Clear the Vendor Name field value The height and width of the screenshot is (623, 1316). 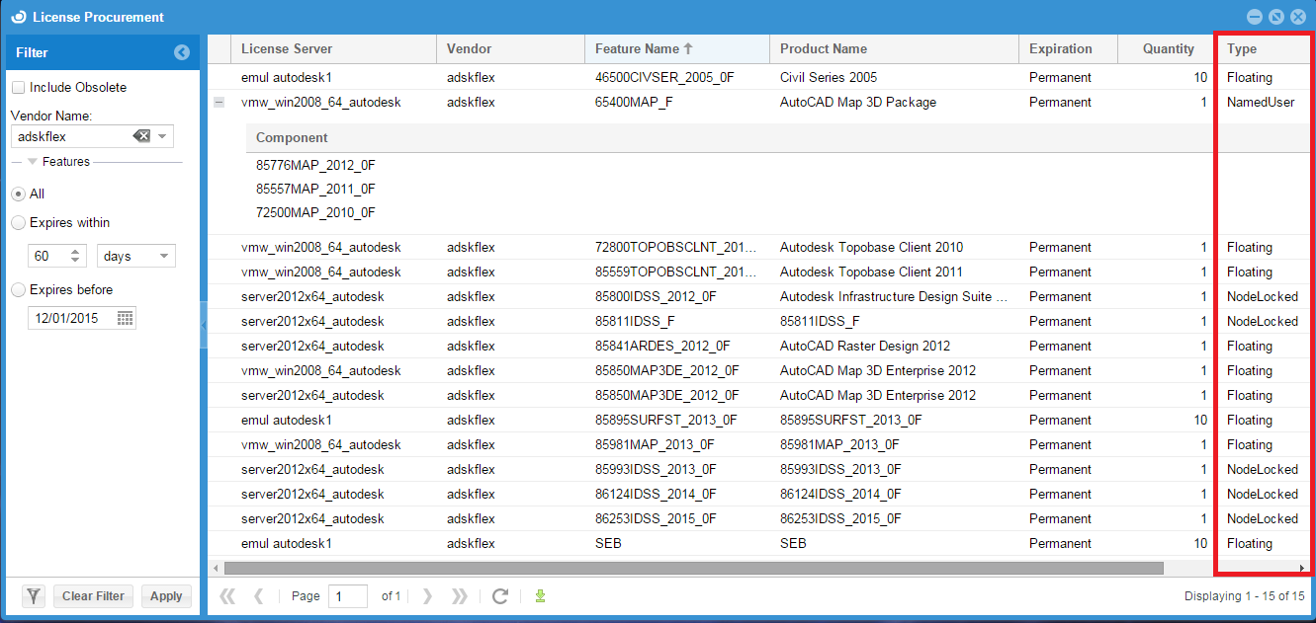(141, 136)
